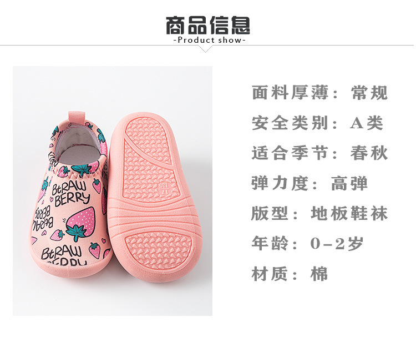Click the 安全类别：A类 line

click(318, 123)
